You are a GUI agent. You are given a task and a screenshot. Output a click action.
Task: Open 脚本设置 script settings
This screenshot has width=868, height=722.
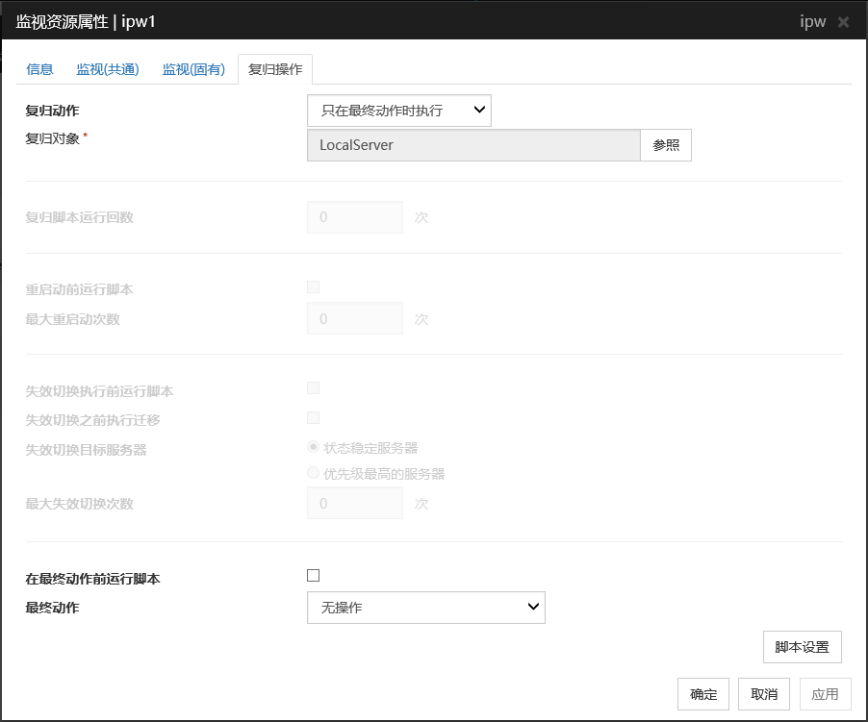(802, 647)
